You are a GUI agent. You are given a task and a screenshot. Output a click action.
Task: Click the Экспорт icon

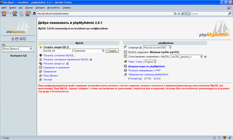point(40,80)
